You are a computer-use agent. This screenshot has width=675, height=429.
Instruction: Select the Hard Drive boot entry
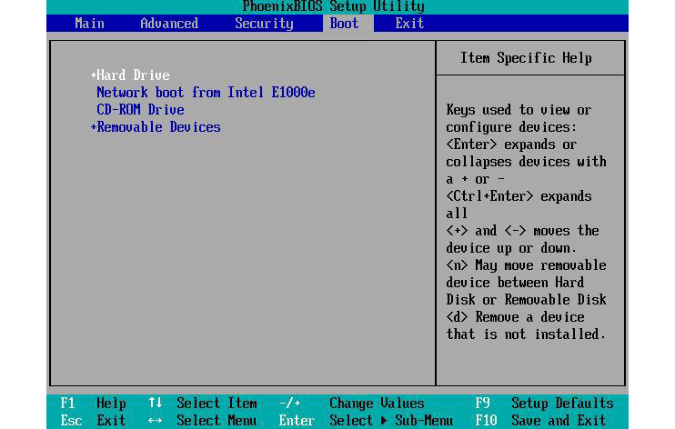point(133,75)
